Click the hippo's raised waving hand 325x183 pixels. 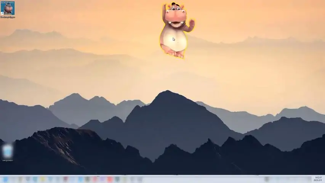tap(191, 23)
